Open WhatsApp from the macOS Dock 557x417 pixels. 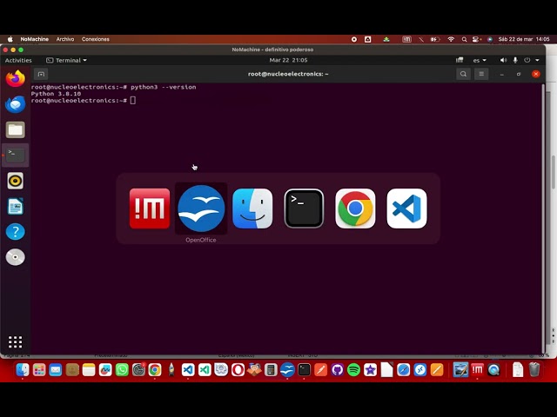(122, 370)
